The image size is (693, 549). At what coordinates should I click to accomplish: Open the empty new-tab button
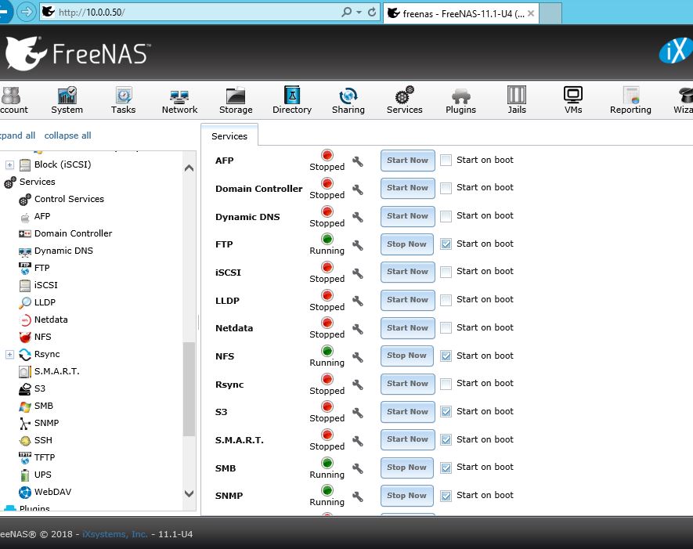tap(550, 13)
